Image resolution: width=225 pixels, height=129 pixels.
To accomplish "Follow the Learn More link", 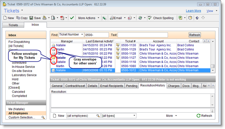I will [193, 11].
